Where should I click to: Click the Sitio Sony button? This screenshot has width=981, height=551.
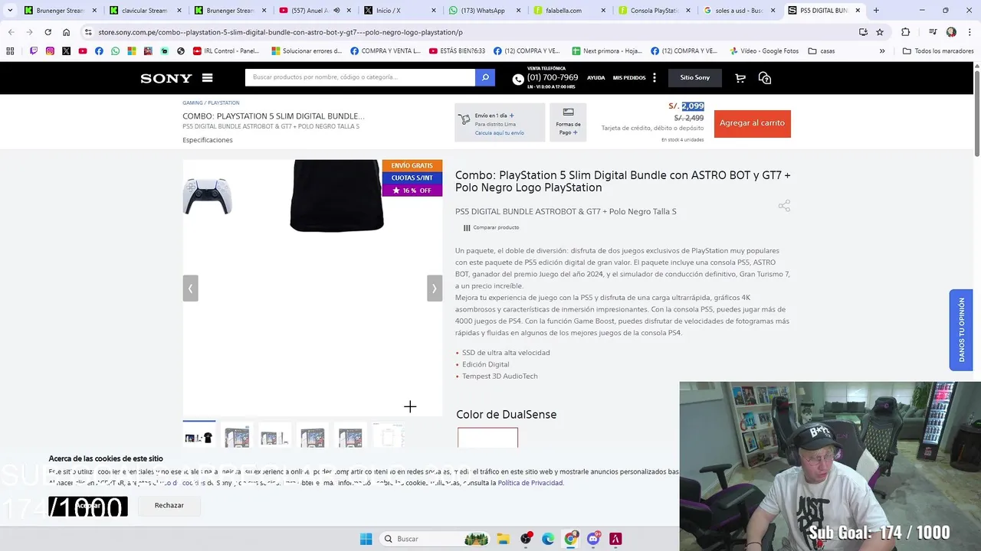tap(695, 77)
